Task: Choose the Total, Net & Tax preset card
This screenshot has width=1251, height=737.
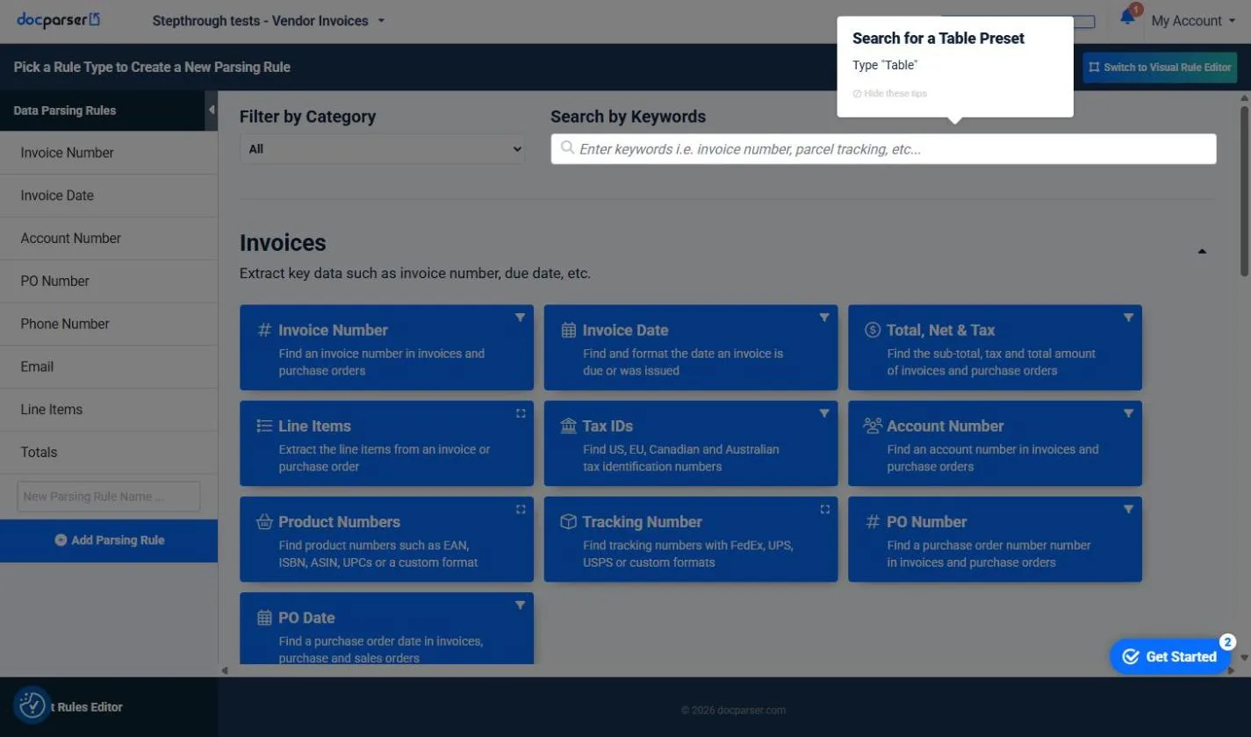Action: [x=995, y=347]
